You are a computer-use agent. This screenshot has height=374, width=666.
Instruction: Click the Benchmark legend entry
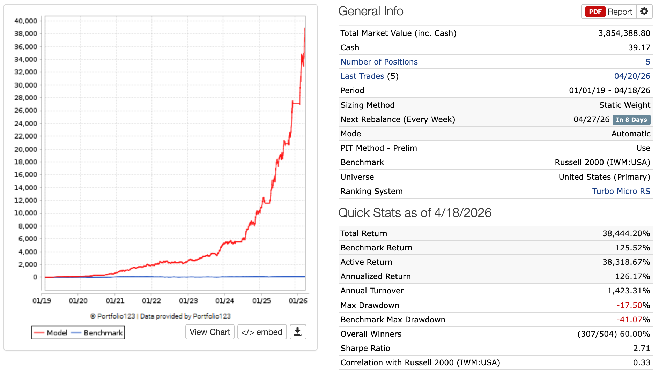pyautogui.click(x=97, y=333)
